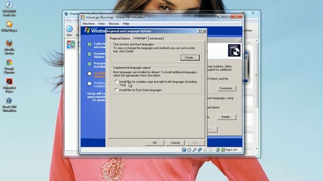Click Customize in the setup wizard behind
Image resolution: width=323 pixels, height=181 pixels.
[227, 88]
